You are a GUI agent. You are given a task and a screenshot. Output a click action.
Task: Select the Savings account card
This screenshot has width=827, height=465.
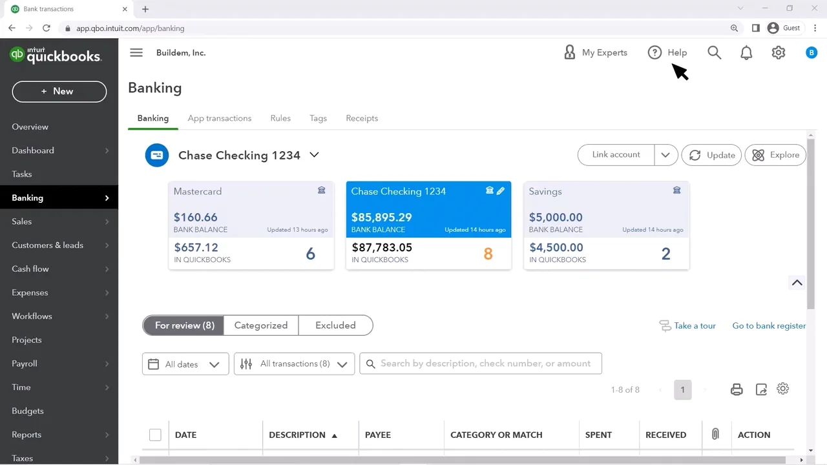607,225
